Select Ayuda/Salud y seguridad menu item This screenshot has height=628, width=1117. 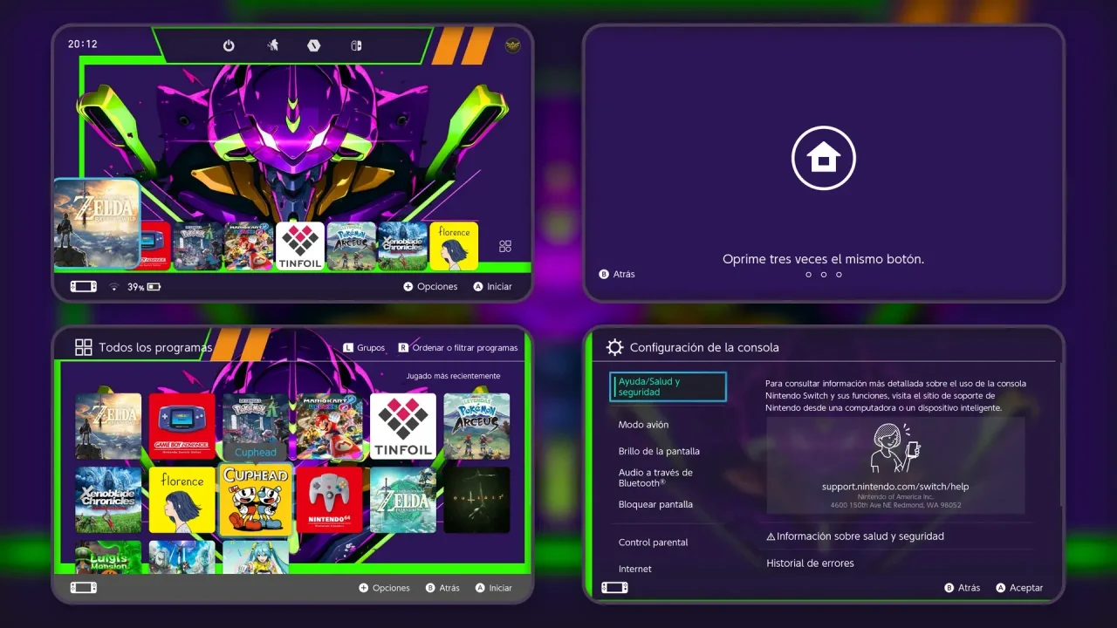[668, 386]
